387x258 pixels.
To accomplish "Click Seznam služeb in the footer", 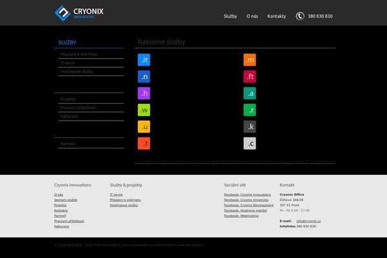I will [66, 200].
